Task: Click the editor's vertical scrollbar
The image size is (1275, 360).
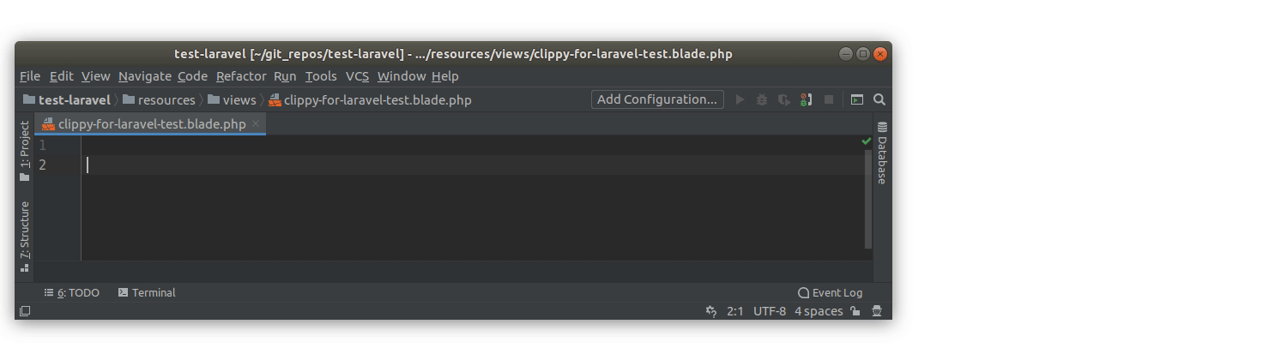Action: click(x=868, y=197)
